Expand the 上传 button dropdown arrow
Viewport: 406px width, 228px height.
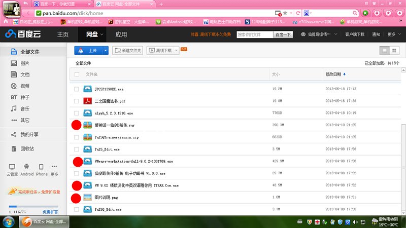click(x=106, y=50)
